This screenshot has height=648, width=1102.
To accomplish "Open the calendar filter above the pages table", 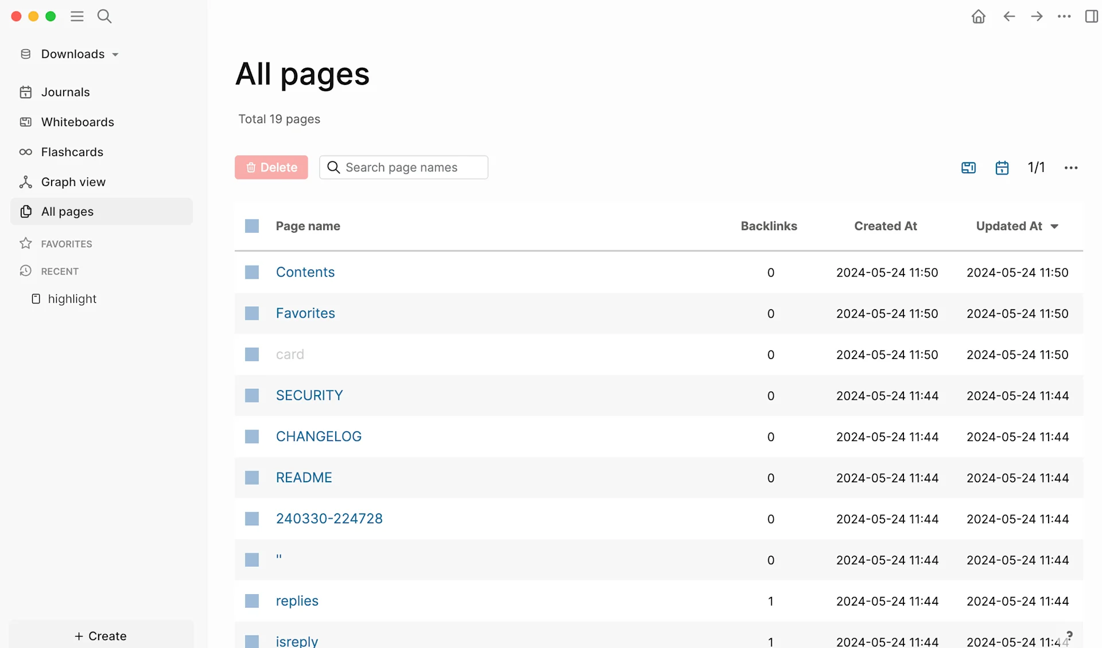I will [1002, 167].
